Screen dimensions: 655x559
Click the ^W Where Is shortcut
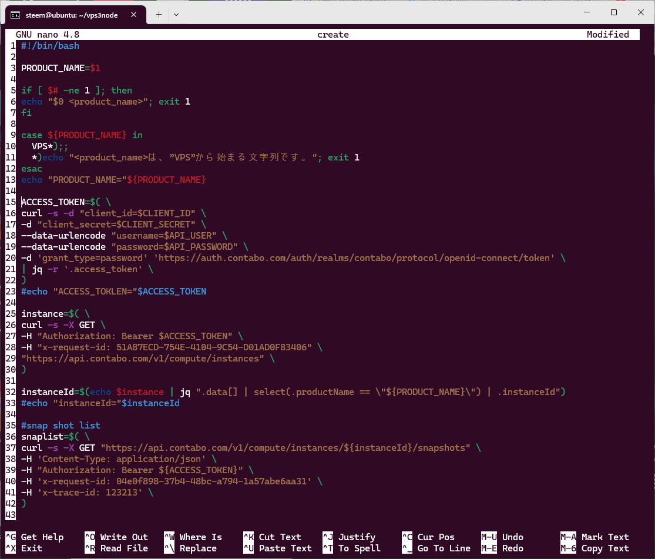[x=193, y=537]
